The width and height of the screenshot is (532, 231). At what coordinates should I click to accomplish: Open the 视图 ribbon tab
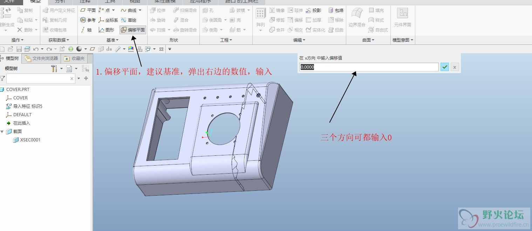(135, 2)
